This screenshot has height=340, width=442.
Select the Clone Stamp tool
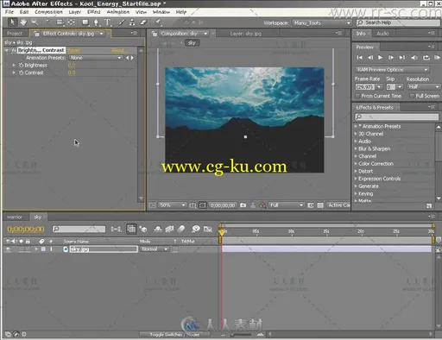(132, 22)
